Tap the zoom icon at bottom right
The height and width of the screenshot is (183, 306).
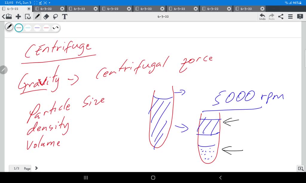301,168
